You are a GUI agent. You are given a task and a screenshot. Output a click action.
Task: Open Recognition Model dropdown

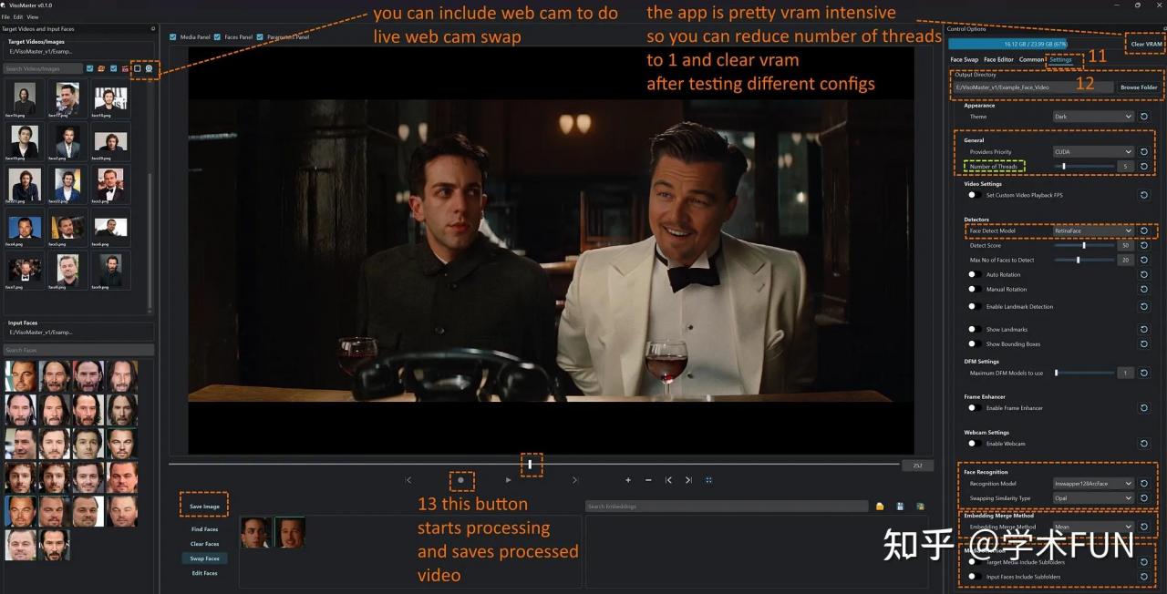click(1093, 484)
